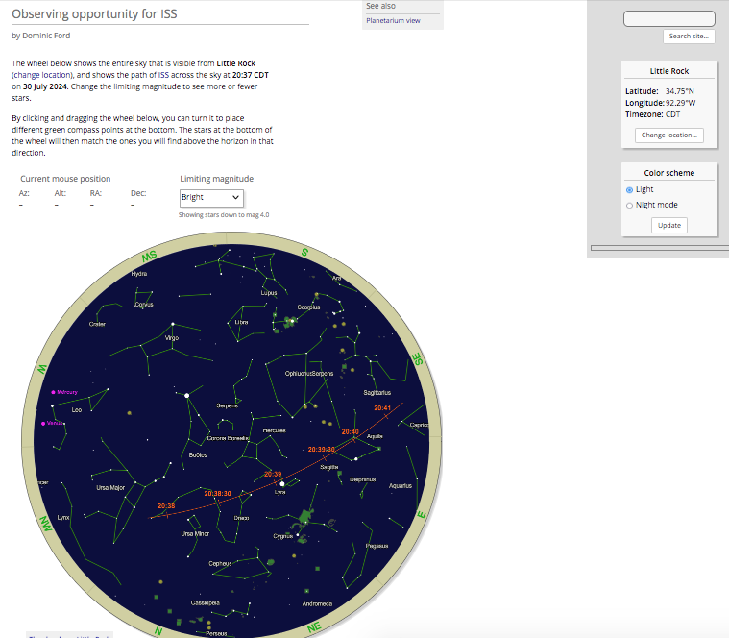Click the 20:39:30 ISS path marker
This screenshot has width=729, height=638.
point(321,450)
